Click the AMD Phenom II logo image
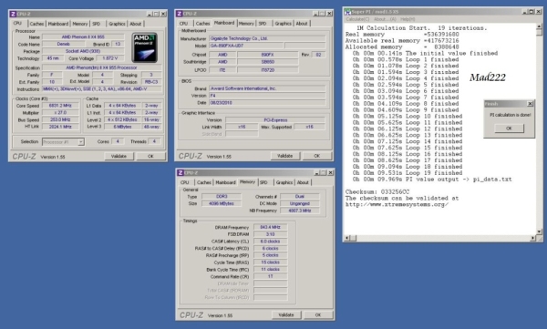547x329 pixels. [144, 47]
